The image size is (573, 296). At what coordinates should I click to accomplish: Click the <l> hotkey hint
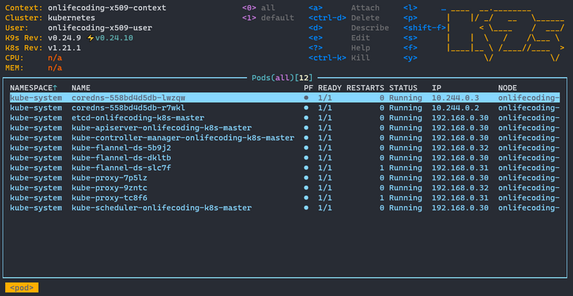tap(410, 7)
